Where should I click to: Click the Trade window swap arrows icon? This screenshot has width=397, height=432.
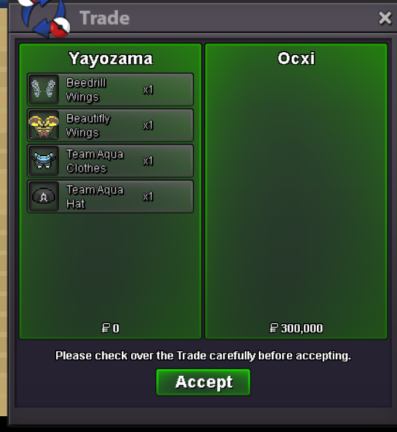click(44, 18)
